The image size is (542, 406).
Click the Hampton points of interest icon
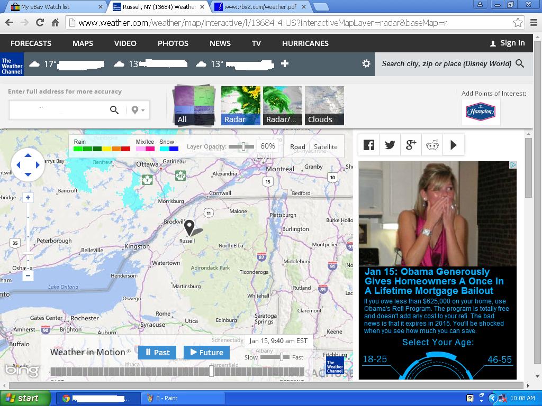pos(480,112)
